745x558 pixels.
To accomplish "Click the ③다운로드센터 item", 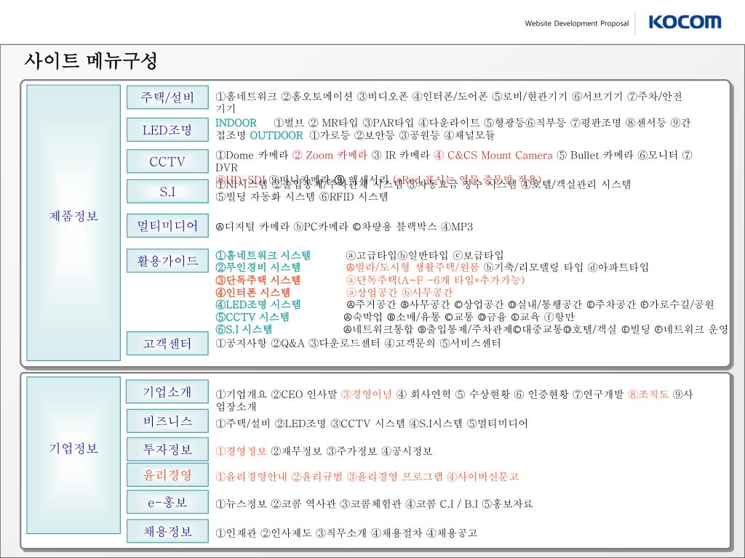I will point(344,343).
